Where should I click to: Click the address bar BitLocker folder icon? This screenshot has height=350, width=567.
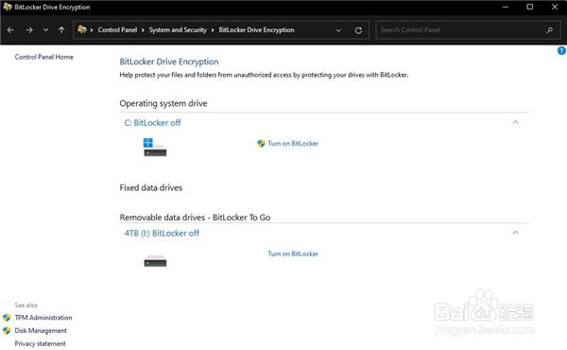click(82, 29)
